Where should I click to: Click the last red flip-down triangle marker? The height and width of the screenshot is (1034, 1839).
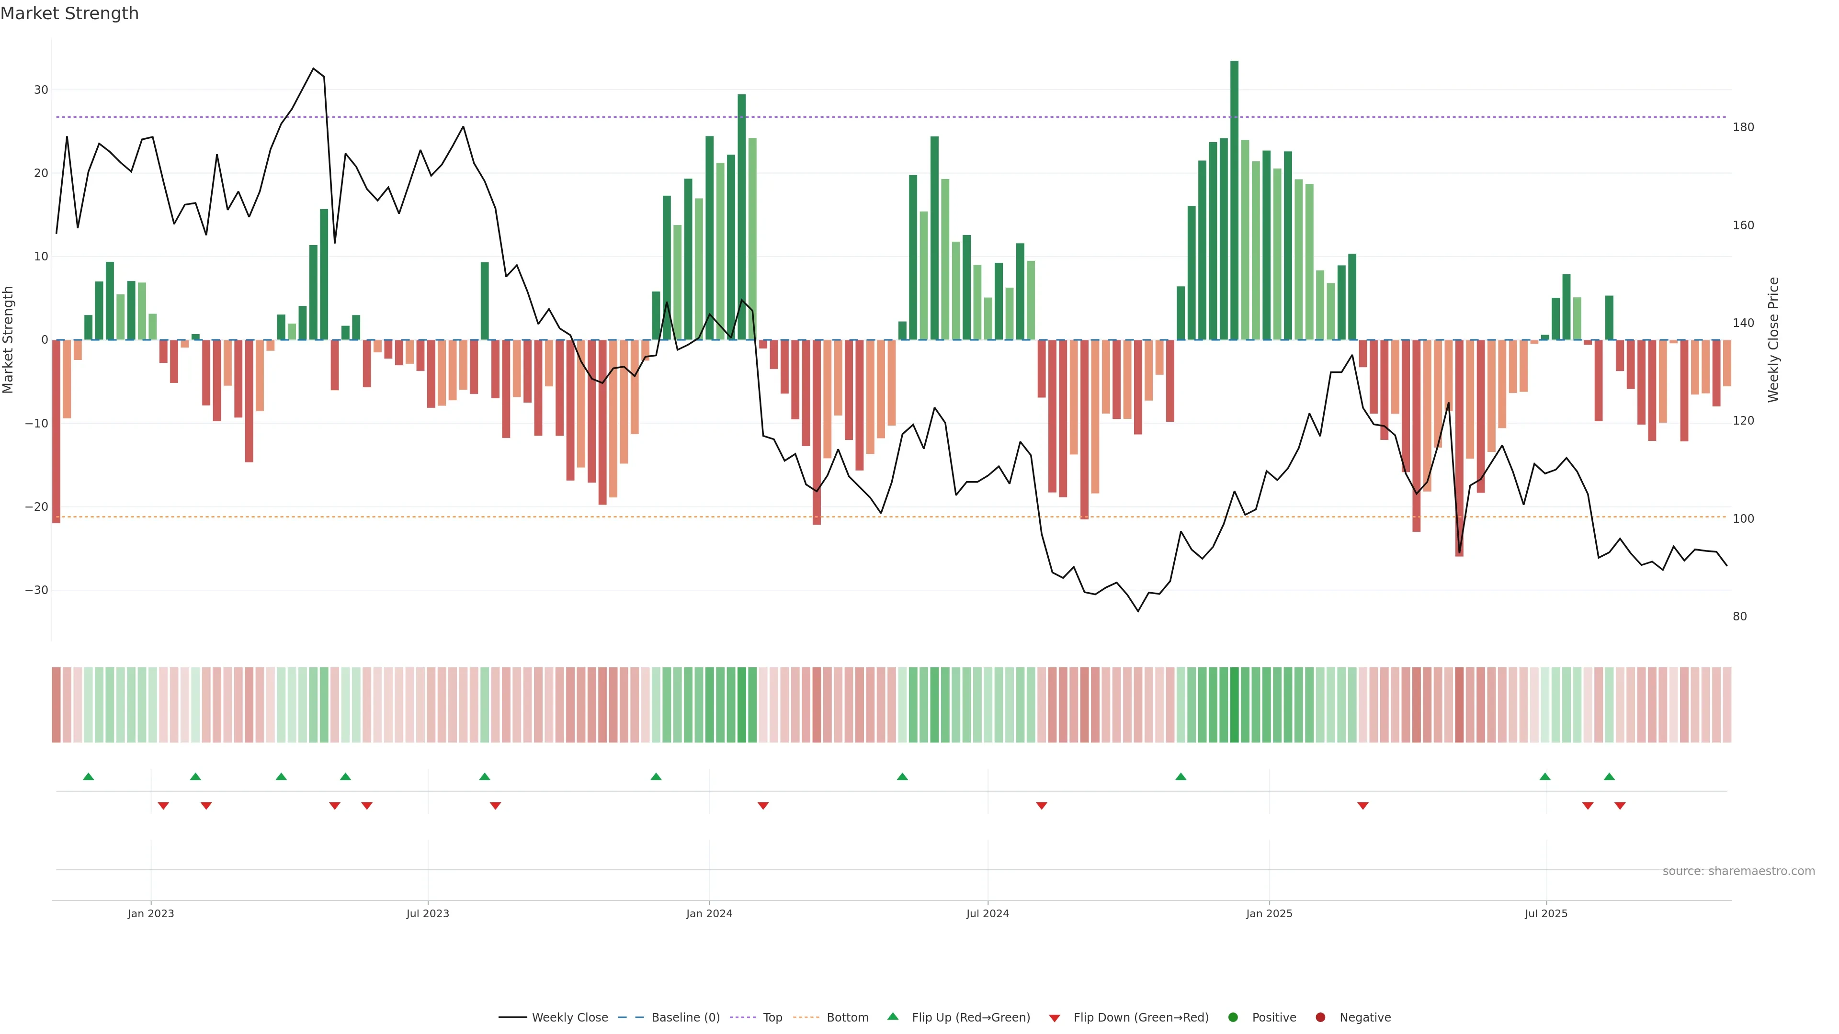1620,806
